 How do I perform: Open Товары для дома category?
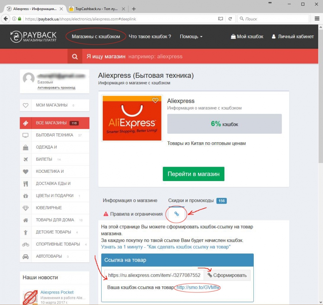point(55,220)
